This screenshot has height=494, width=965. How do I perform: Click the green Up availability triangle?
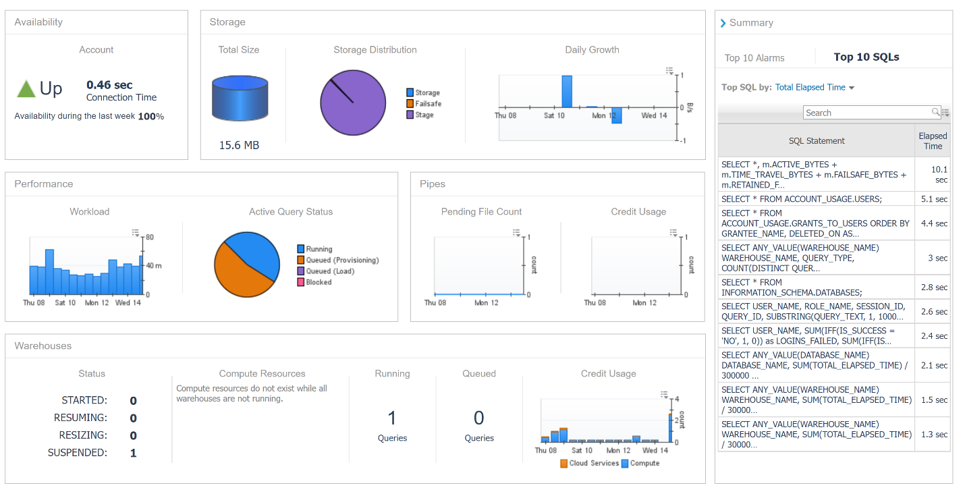pyautogui.click(x=26, y=88)
